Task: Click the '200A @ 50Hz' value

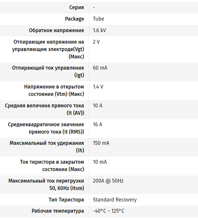Action: pos(108,181)
